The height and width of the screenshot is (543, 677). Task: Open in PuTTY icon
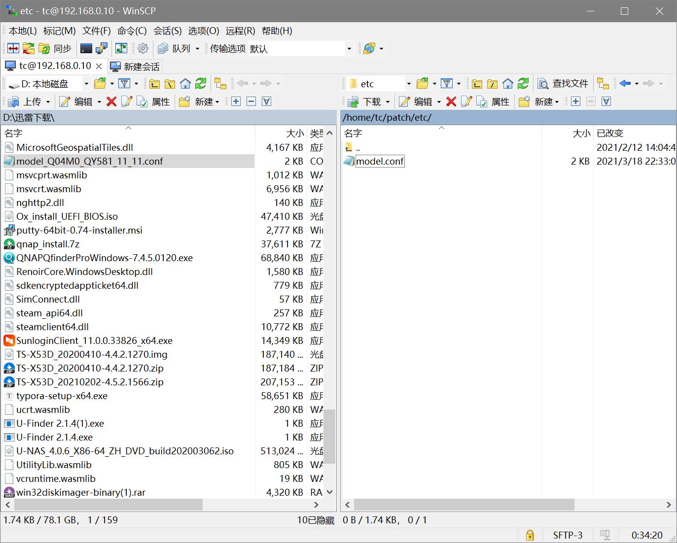pyautogui.click(x=102, y=48)
